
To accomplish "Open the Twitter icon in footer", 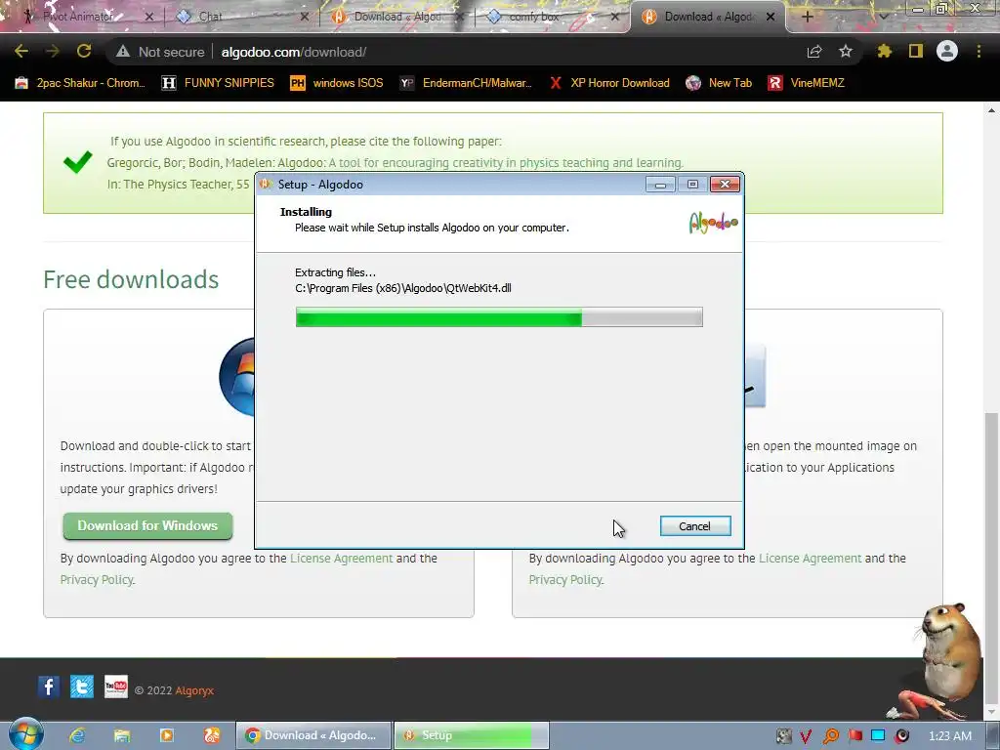I will tap(82, 687).
